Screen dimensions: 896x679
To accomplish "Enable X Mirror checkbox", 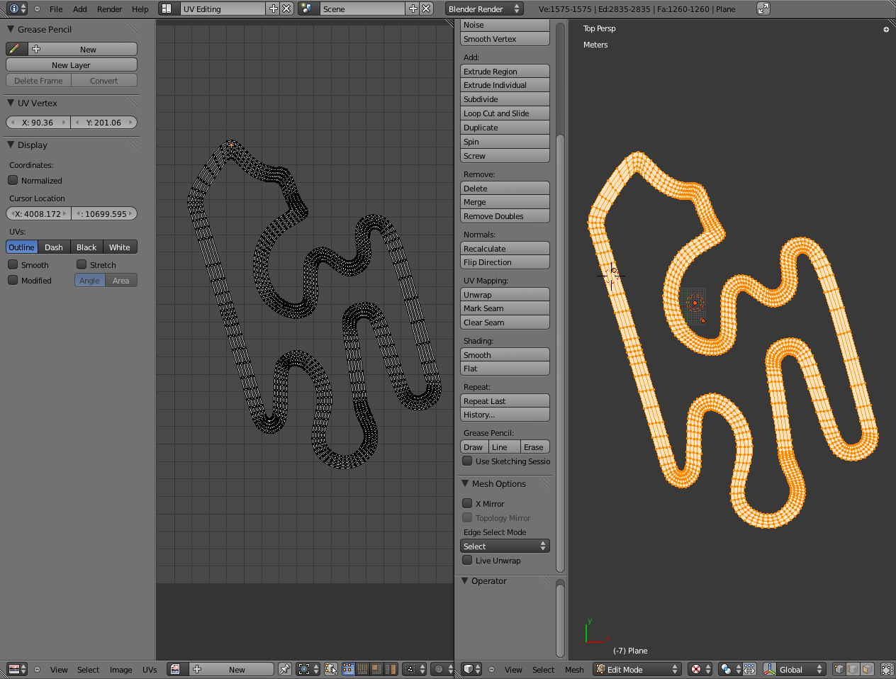I will (x=467, y=503).
